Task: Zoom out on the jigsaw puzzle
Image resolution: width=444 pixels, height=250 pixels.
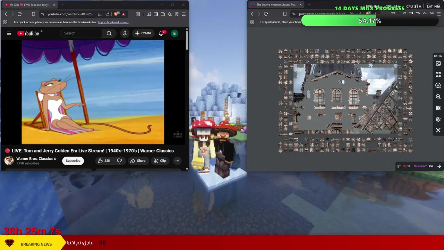Action: click(x=438, y=97)
